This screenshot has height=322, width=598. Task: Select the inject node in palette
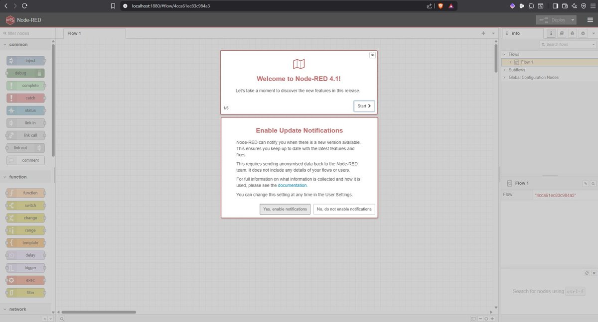click(x=25, y=61)
